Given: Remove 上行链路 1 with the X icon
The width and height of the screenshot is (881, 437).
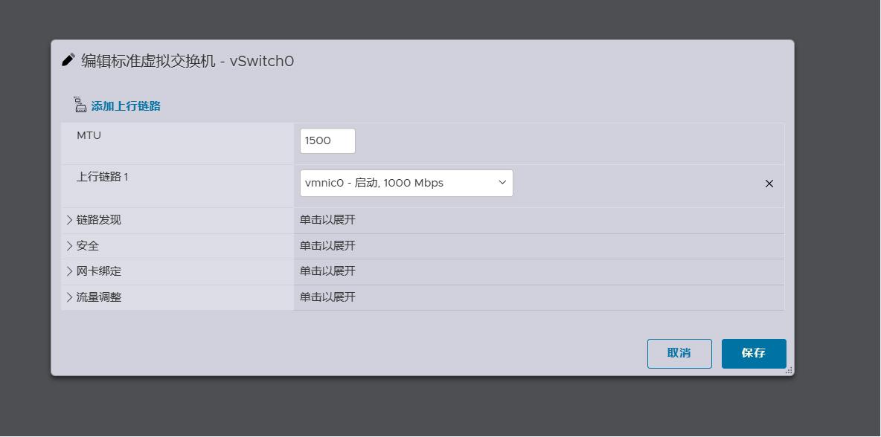Looking at the screenshot, I should [x=769, y=184].
